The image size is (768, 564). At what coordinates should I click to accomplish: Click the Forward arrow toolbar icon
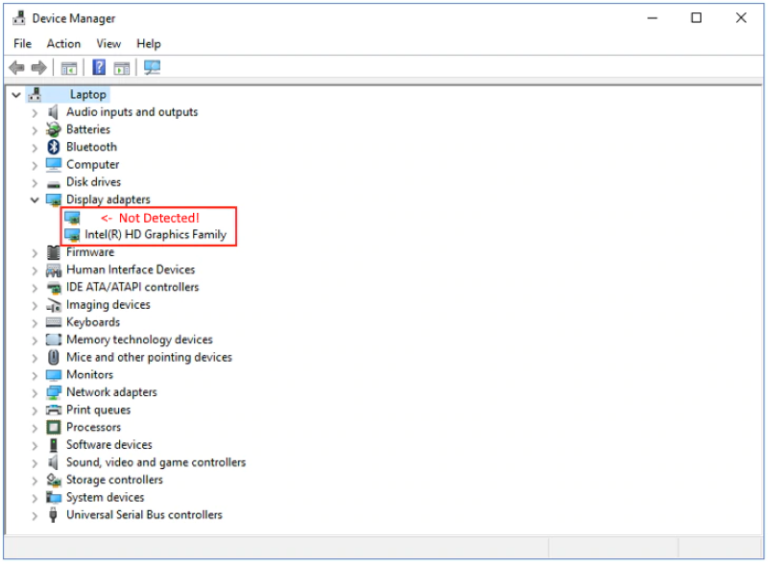point(38,68)
